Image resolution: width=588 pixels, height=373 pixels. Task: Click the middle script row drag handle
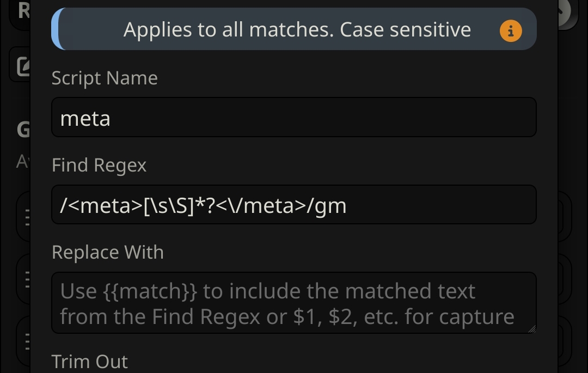coord(27,279)
